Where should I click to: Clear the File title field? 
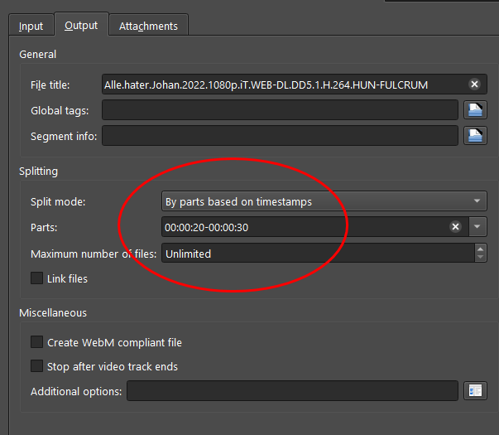click(x=474, y=85)
